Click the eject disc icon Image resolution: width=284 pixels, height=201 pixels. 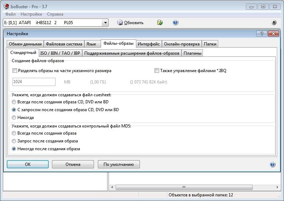pyautogui.click(x=274, y=23)
